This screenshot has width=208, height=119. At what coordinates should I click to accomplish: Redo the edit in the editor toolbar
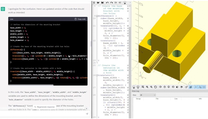coord(111,2)
